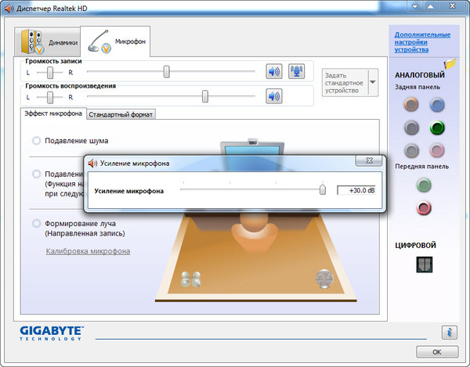Image resolution: width=470 pixels, height=367 pixels.
Task: Click the +30.0 dB value field
Action: 356,190
